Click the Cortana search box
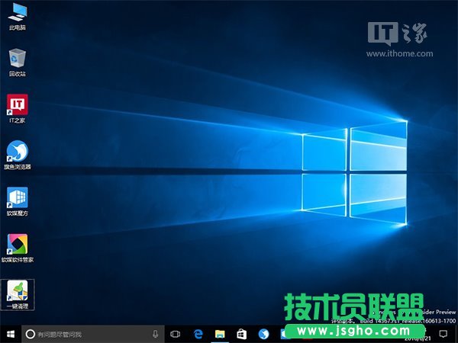 pos(93,334)
